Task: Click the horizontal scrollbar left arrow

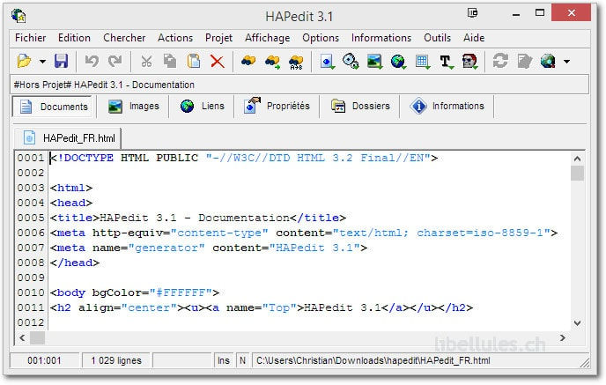Action: tap(22, 337)
